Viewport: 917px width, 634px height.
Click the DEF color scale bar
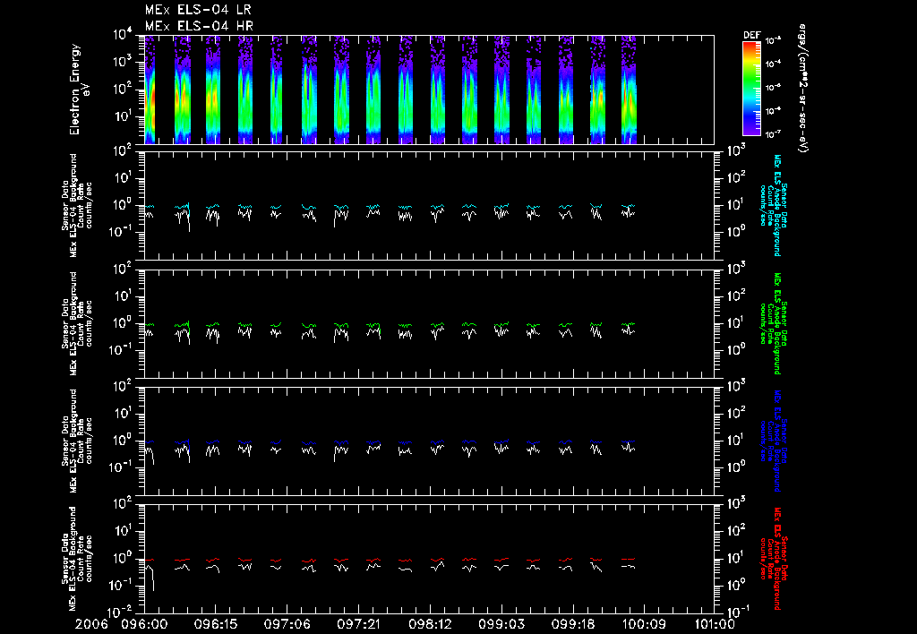pyautogui.click(x=751, y=89)
